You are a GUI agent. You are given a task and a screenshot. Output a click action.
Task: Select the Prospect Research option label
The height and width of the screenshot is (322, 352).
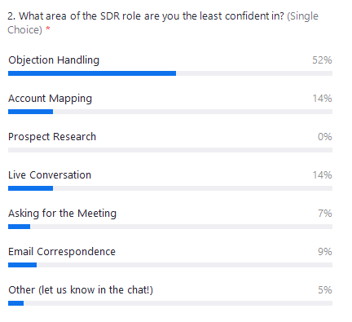click(x=52, y=137)
